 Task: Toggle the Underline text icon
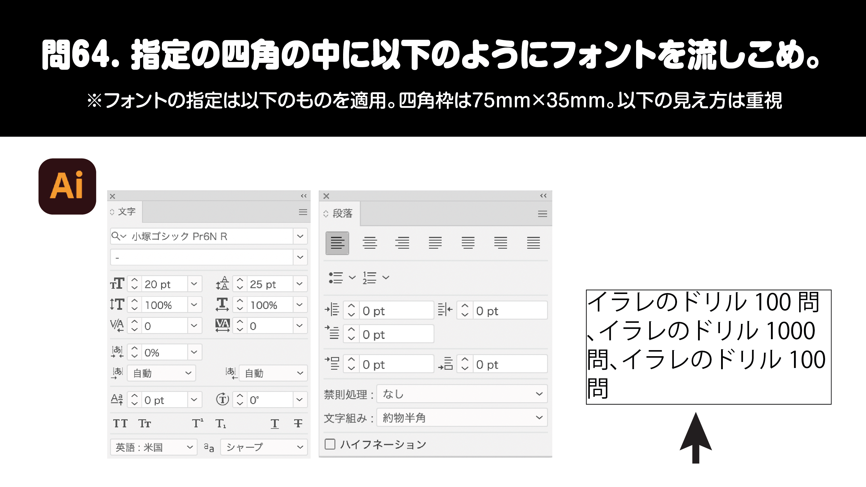click(275, 423)
